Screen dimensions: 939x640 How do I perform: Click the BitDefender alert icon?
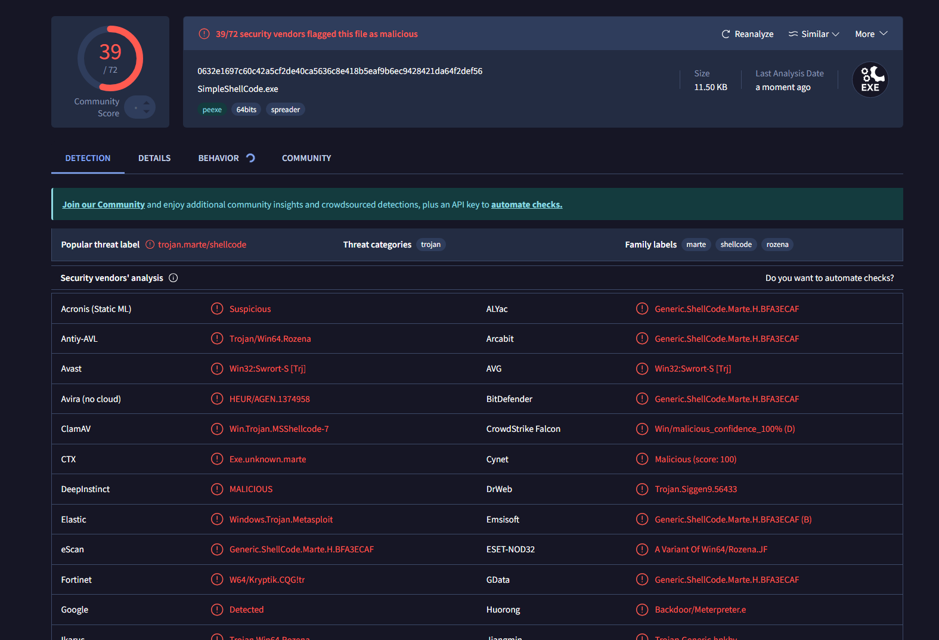(642, 398)
